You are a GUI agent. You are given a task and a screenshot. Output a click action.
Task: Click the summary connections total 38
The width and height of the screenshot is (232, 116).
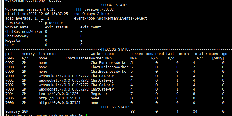coord(133,112)
